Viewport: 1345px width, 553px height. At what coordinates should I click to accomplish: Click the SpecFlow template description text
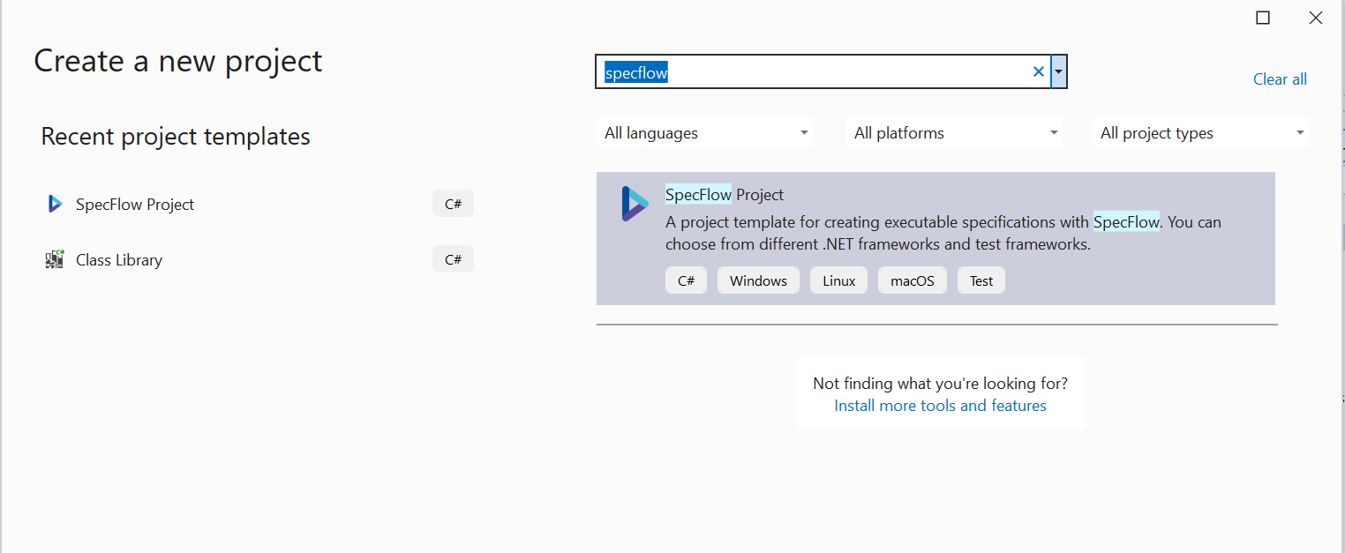[943, 233]
